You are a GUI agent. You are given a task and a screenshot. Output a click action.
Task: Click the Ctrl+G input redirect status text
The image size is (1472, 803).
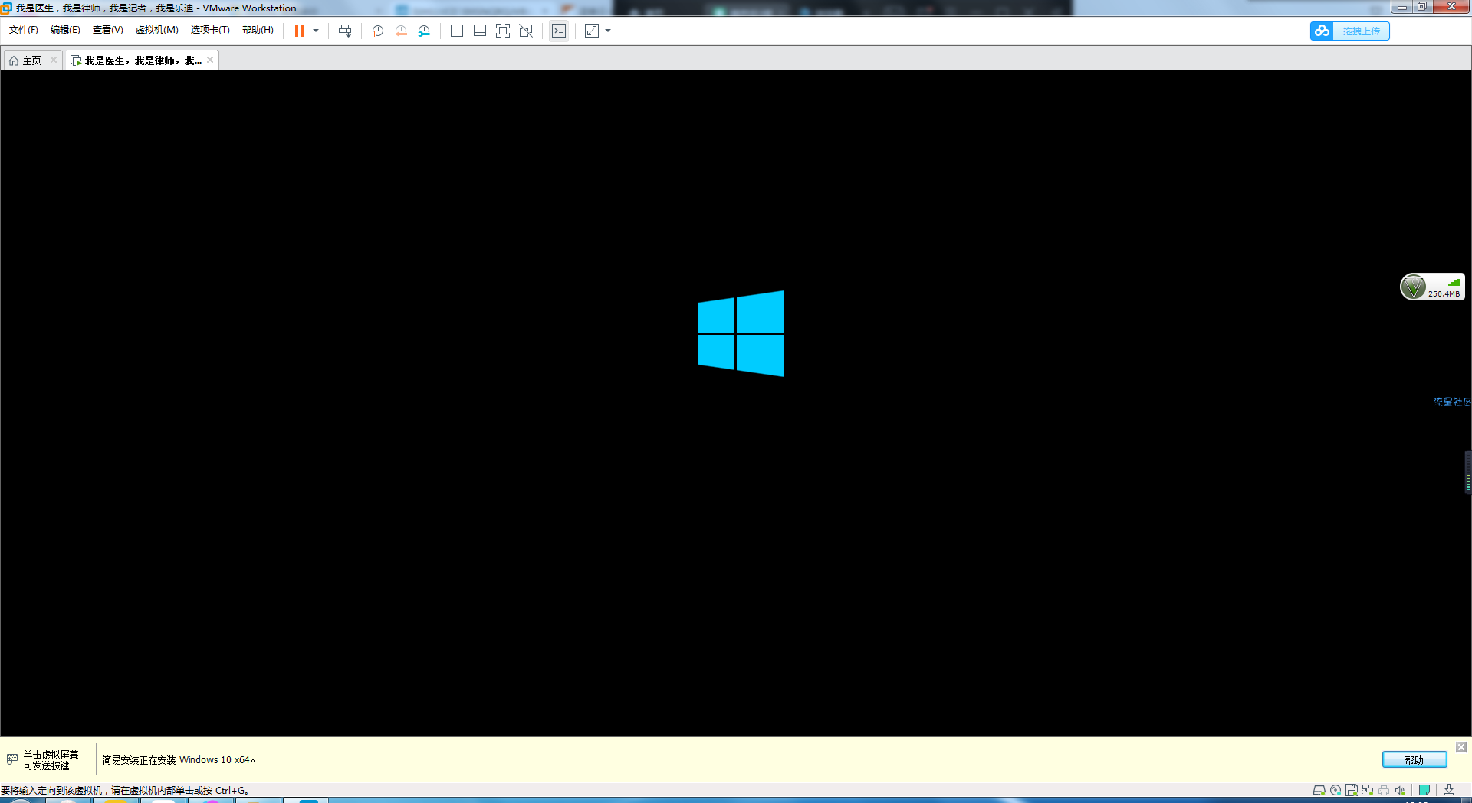coord(125,790)
